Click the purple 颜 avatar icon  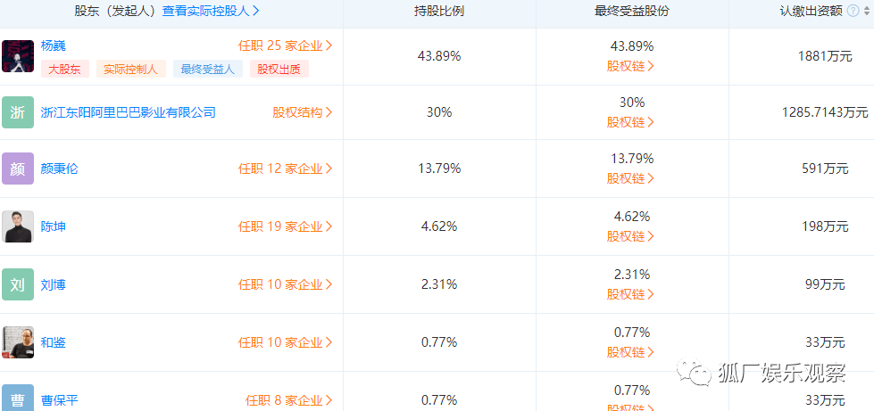[18, 169]
